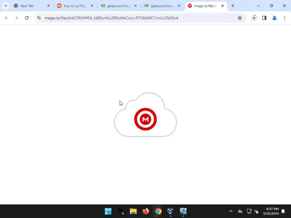Toggle the Chrome side panel

tap(264, 18)
